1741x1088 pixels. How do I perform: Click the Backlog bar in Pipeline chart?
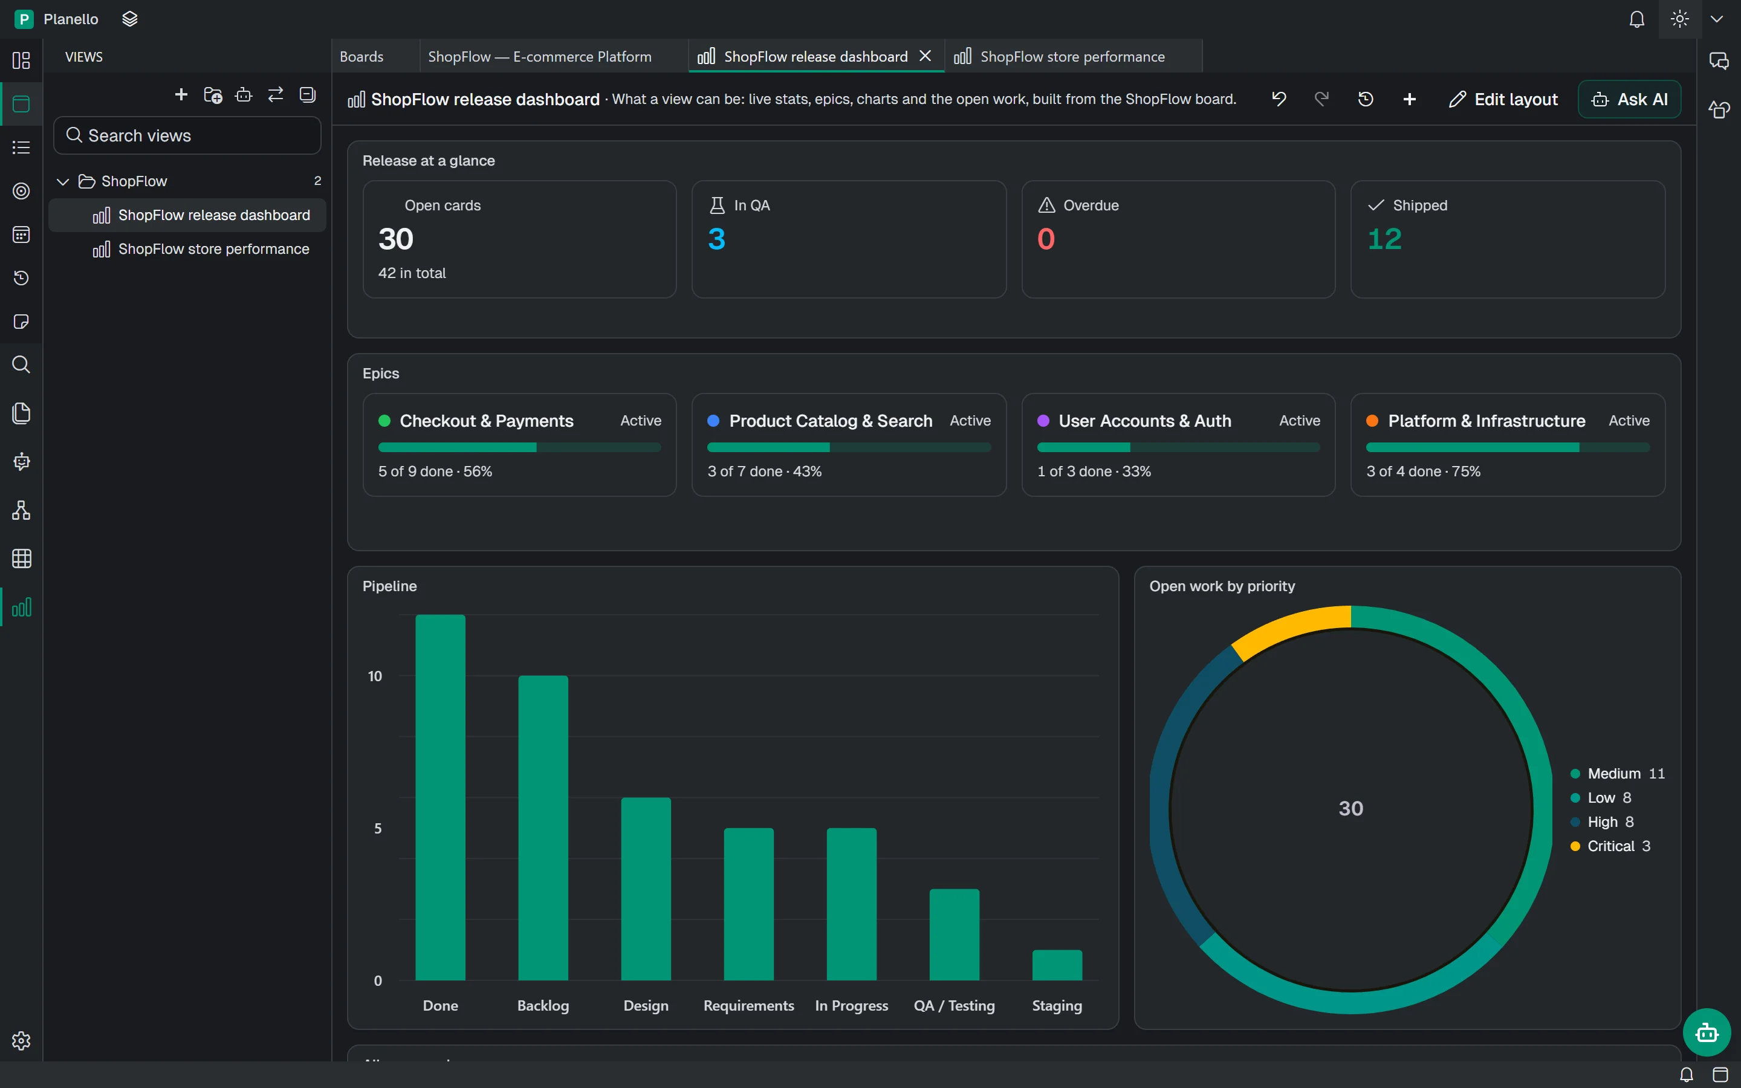[x=543, y=827]
